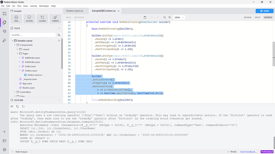Select SOURCE view mode
This screenshot has height=154, width=275.
268,17
